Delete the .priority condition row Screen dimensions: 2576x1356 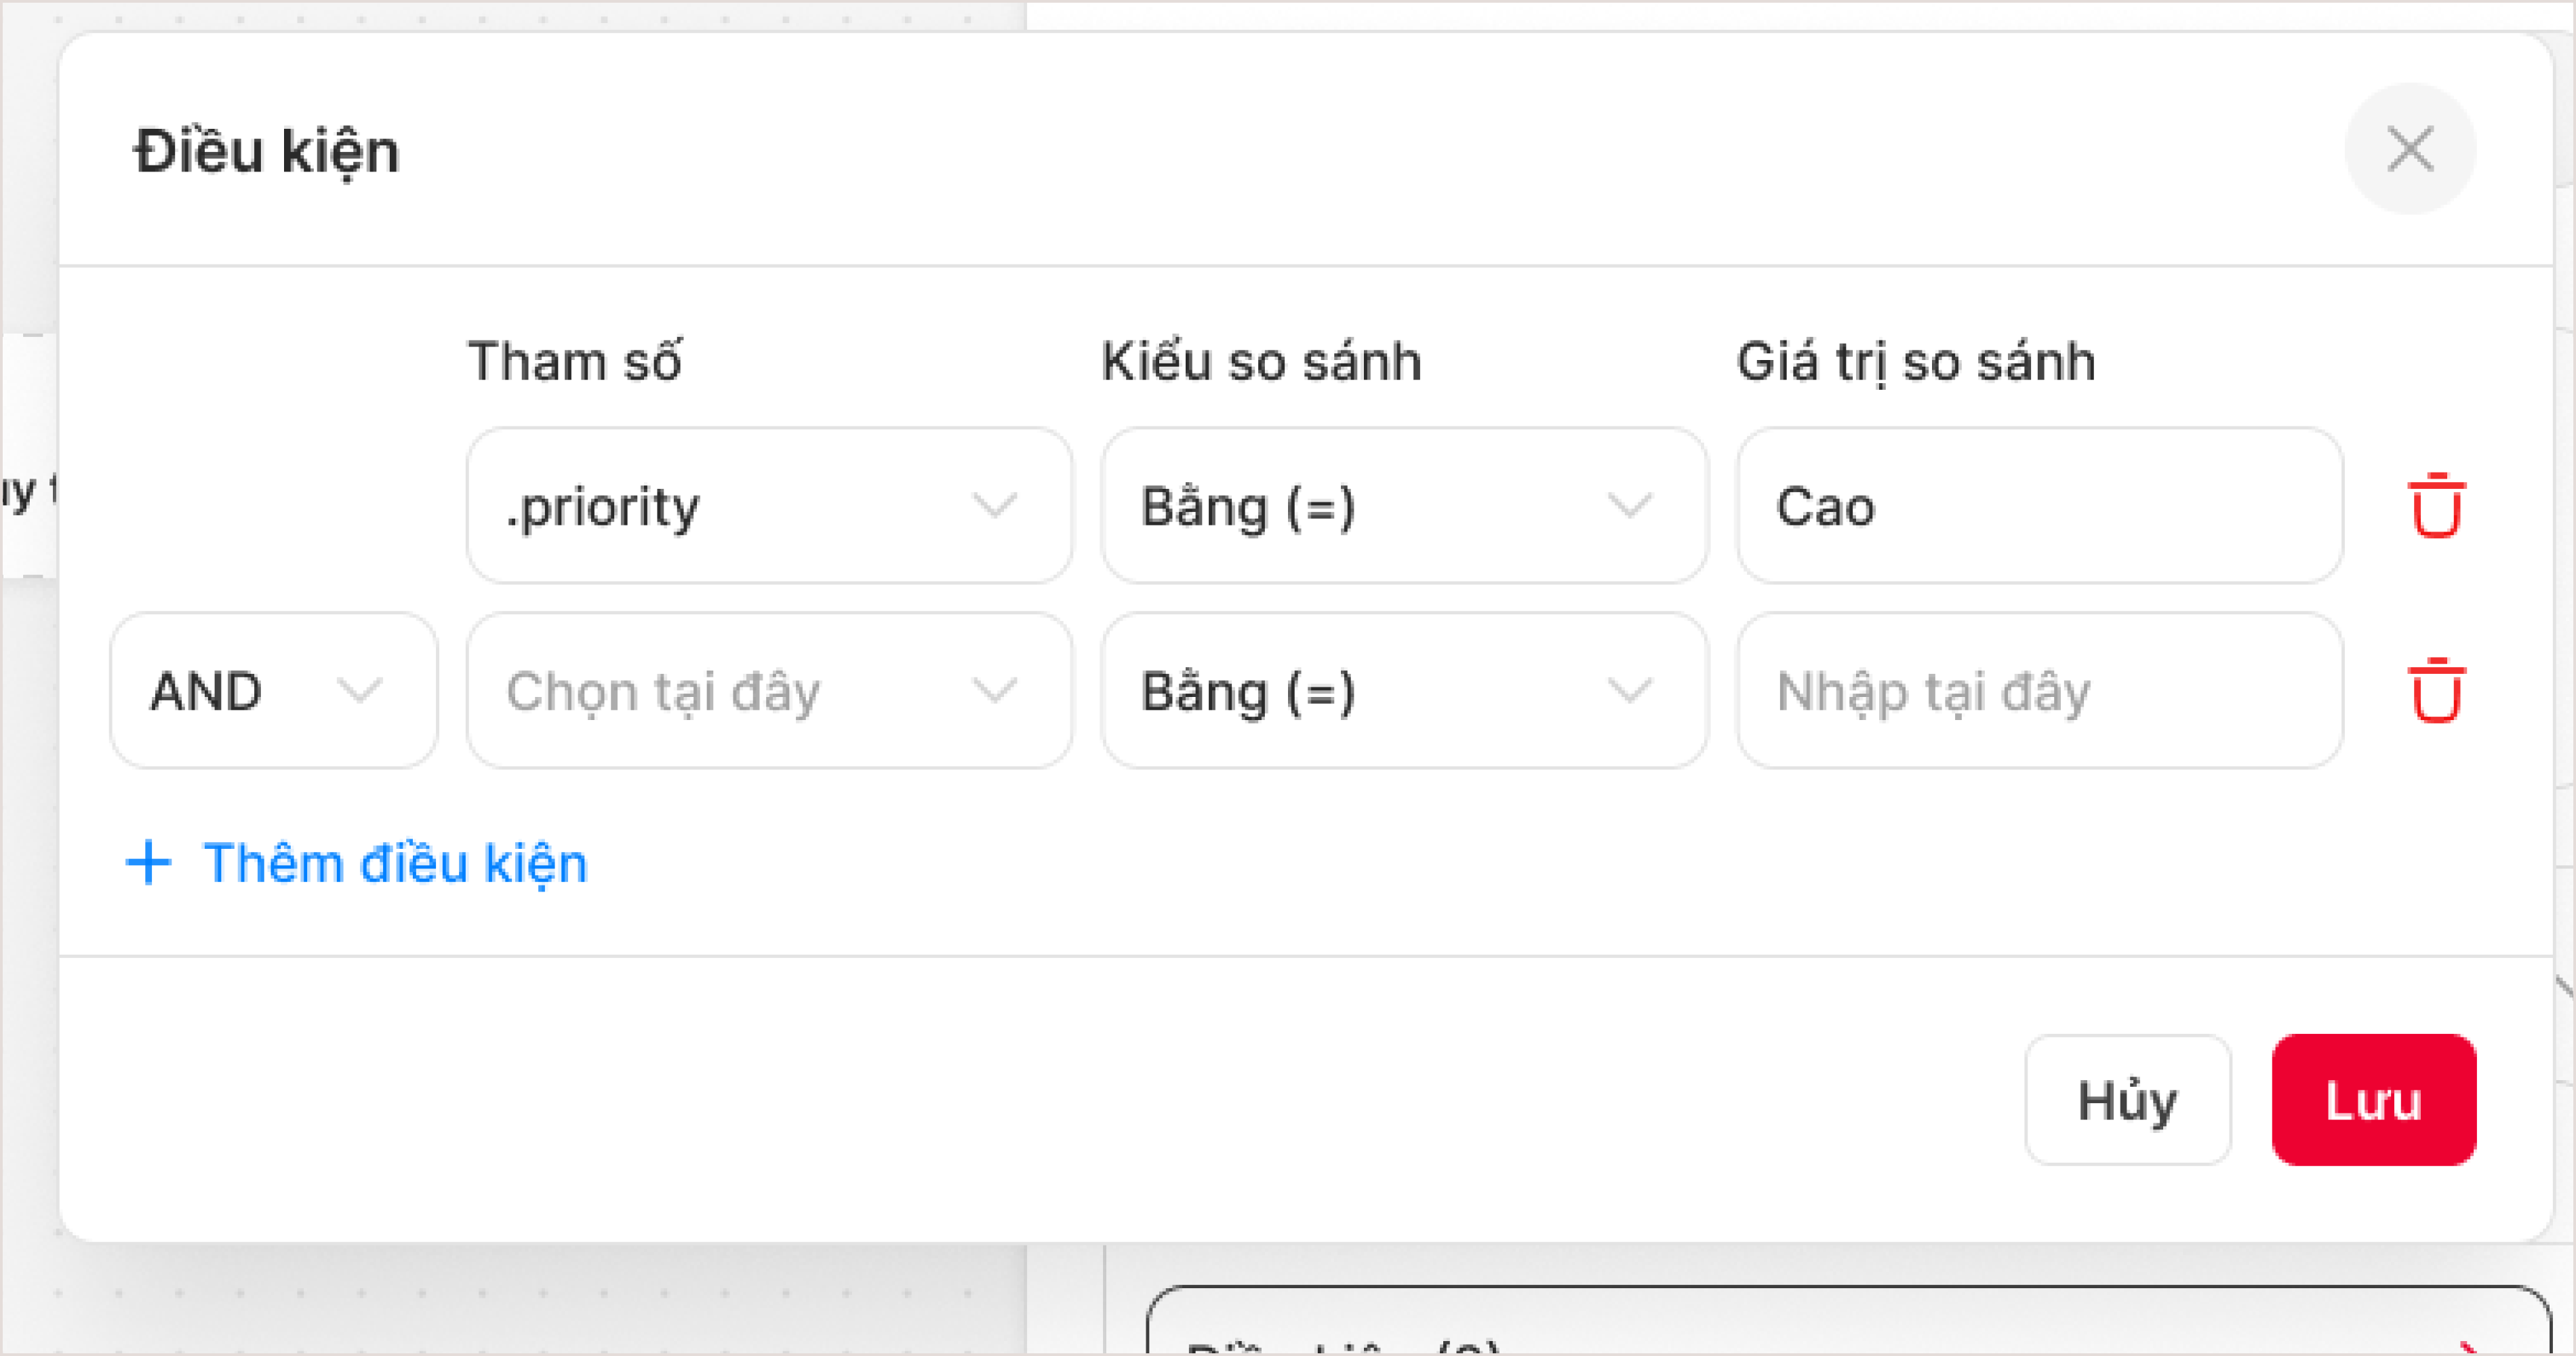[2436, 506]
